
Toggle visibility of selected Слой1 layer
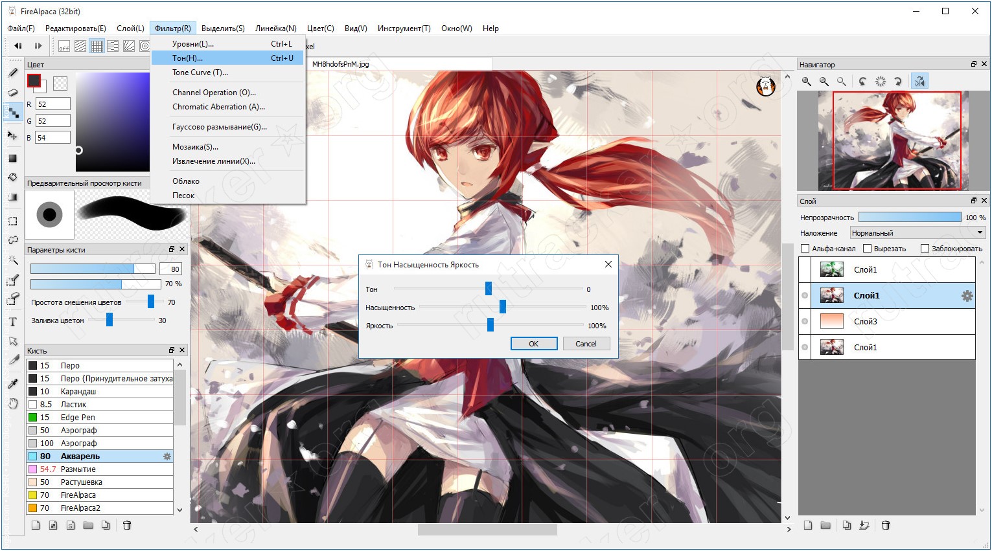805,296
